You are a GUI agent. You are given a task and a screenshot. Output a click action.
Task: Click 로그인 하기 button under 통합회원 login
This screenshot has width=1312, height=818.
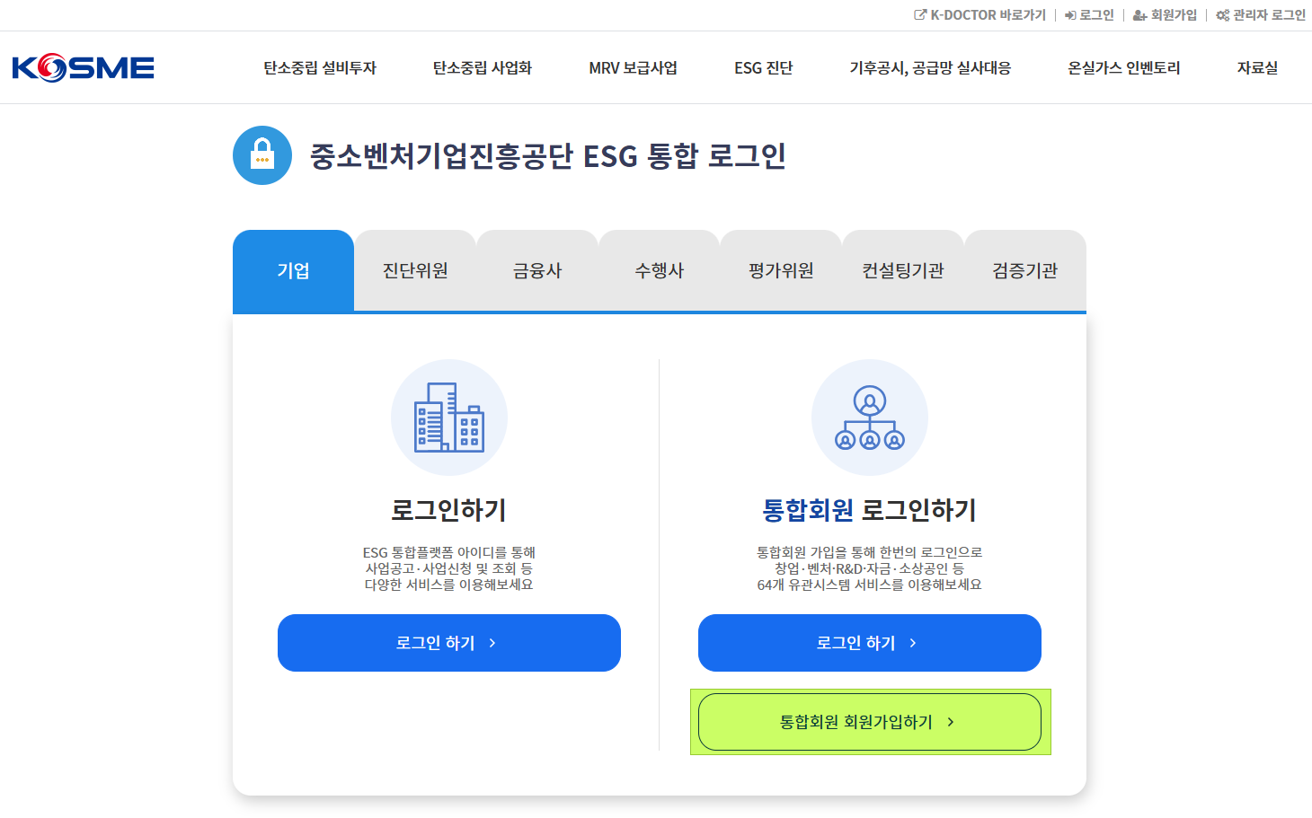pyautogui.click(x=870, y=643)
